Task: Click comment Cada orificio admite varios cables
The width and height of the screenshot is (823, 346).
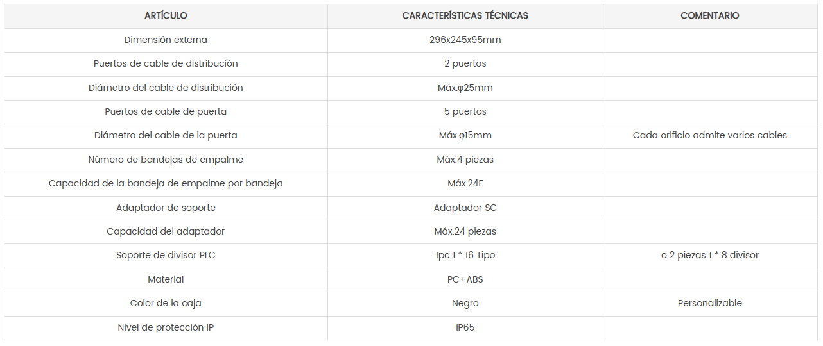Action: tap(710, 135)
